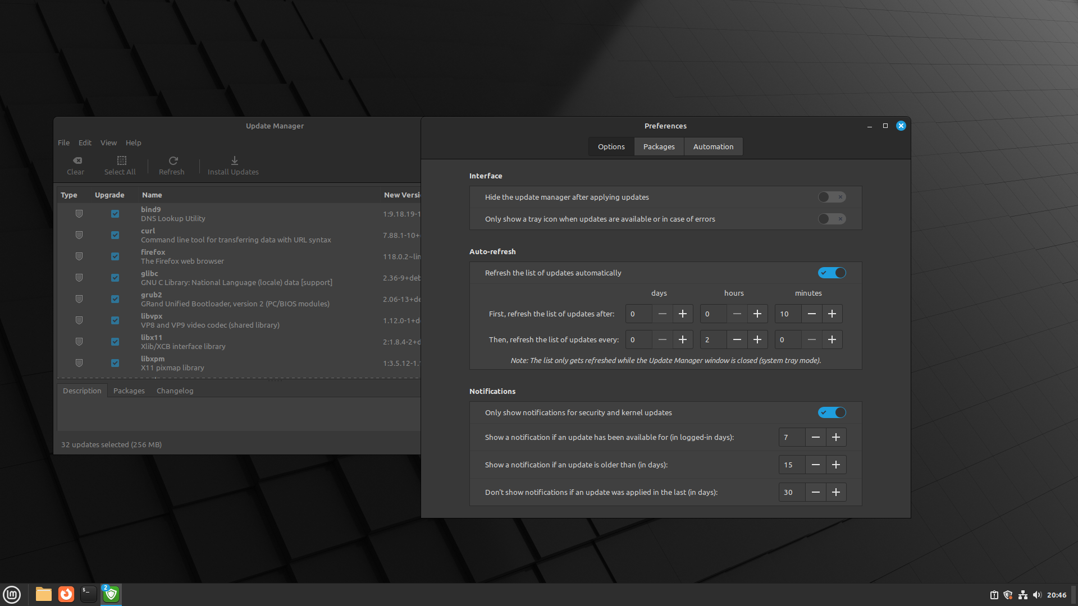1078x606 pixels.
Task: Open the Terminal from the panel
Action: click(x=88, y=594)
